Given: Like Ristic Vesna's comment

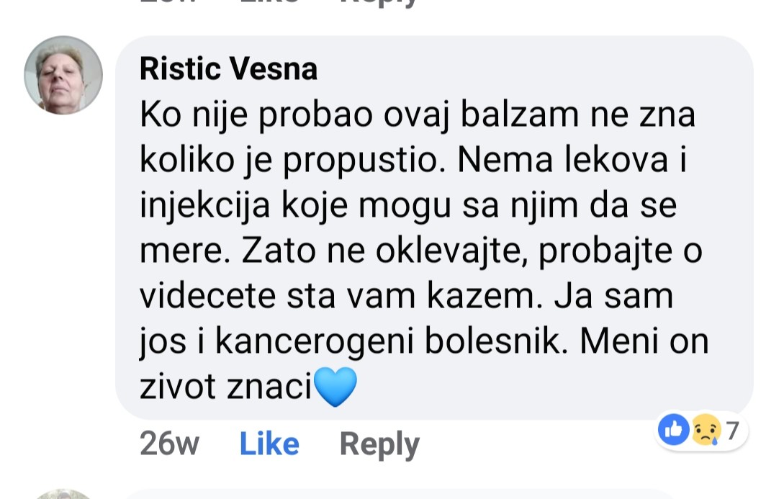Looking at the screenshot, I should (x=269, y=444).
